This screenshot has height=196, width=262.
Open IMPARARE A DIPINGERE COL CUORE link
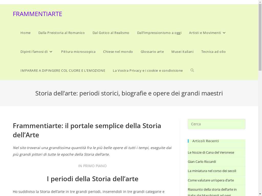click(x=63, y=70)
